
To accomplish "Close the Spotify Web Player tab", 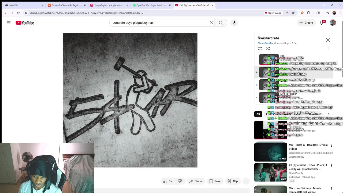I will 170,5.
